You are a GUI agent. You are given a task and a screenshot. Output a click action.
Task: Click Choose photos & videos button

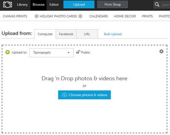click(x=84, y=95)
